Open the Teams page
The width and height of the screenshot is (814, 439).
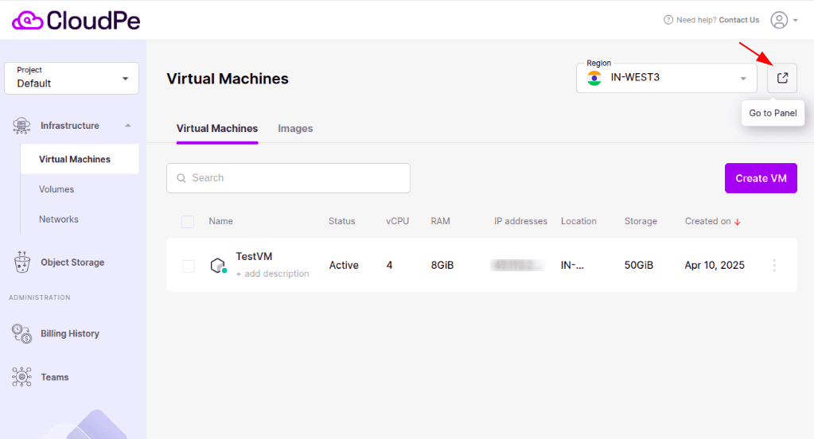(x=55, y=377)
